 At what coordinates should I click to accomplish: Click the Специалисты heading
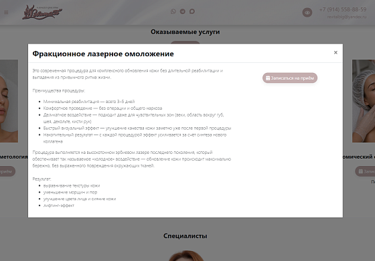(x=185, y=236)
